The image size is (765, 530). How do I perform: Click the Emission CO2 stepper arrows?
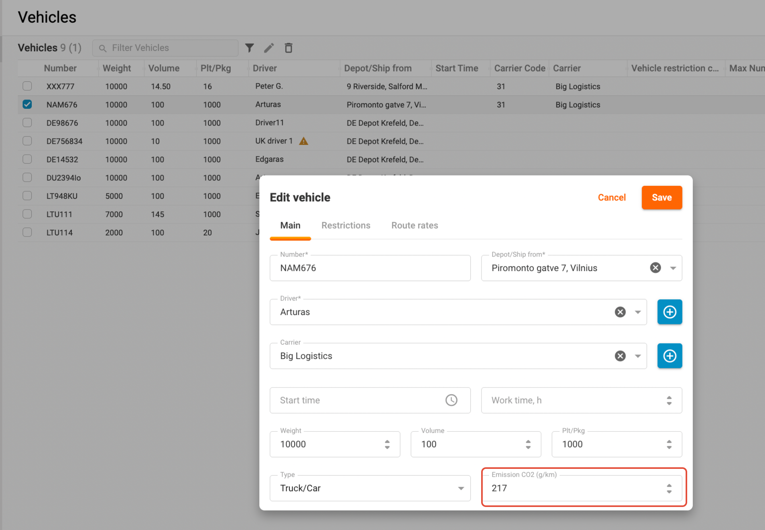669,488
